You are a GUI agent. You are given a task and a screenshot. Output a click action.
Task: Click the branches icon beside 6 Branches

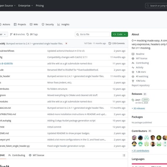coord(11,34)
